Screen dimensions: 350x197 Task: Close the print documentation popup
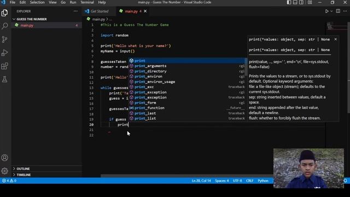tap(335, 39)
